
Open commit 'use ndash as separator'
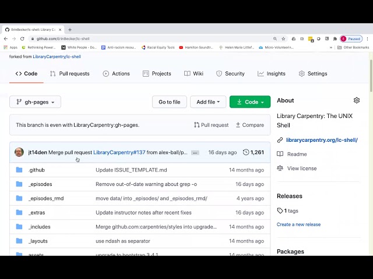[x=123, y=241]
